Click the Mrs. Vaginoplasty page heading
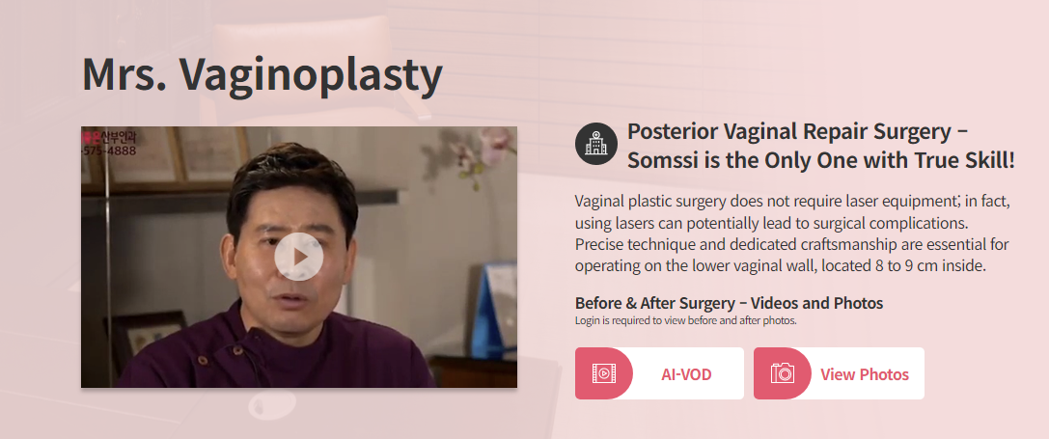1049x439 pixels. [x=262, y=74]
